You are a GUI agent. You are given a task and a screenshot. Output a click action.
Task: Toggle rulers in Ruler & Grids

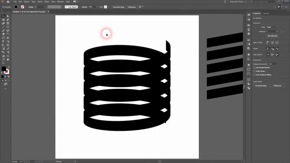click(268, 43)
